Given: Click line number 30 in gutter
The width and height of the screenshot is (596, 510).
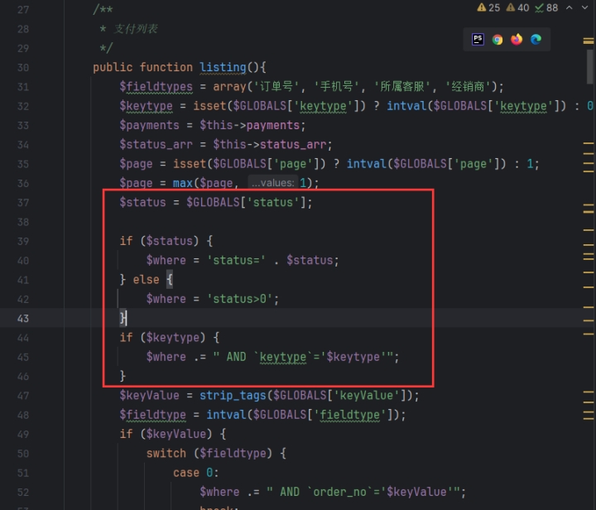Looking at the screenshot, I should (x=22, y=67).
